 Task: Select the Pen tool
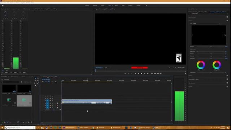point(38,83)
